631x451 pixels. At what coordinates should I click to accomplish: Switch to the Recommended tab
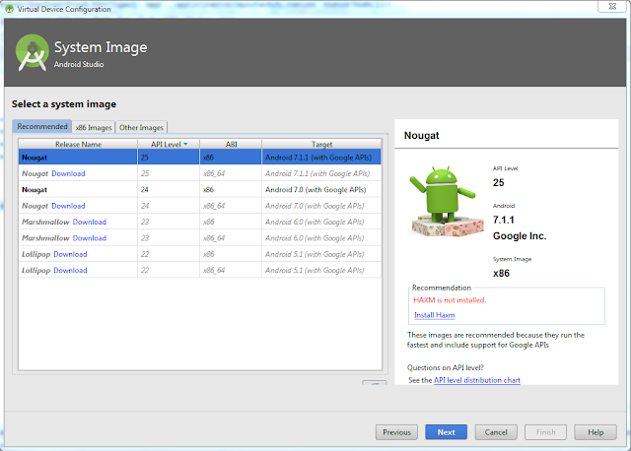pyautogui.click(x=42, y=127)
